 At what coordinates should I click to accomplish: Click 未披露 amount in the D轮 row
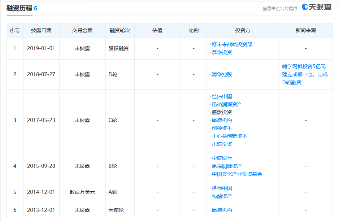click(x=82, y=74)
